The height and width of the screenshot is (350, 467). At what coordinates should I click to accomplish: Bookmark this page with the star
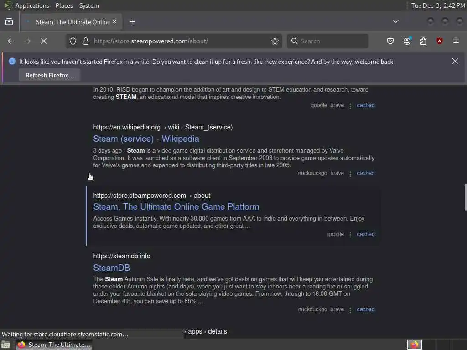[x=275, y=41]
